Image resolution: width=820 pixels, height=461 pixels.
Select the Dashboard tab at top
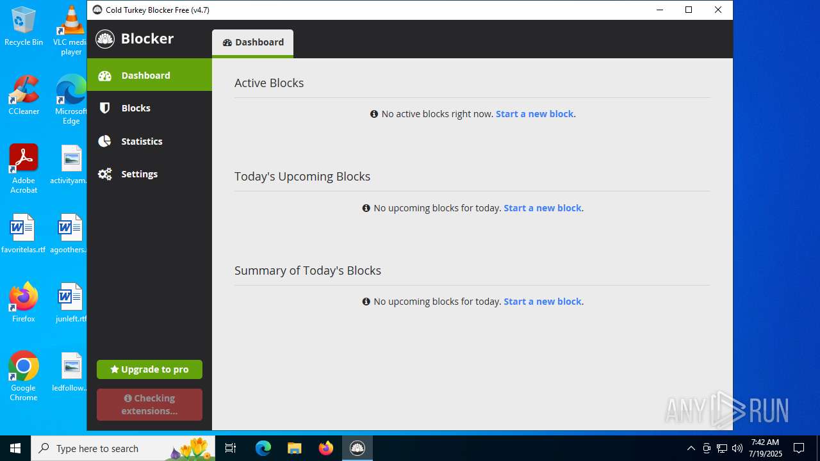coord(252,42)
